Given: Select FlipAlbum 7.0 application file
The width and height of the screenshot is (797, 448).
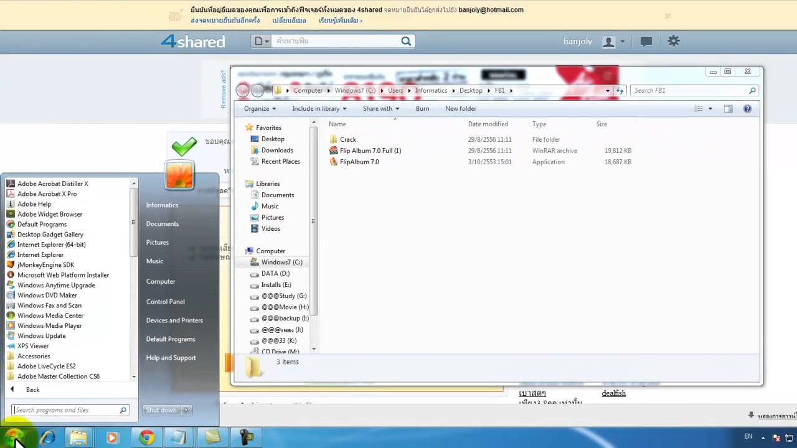Looking at the screenshot, I should pos(359,162).
